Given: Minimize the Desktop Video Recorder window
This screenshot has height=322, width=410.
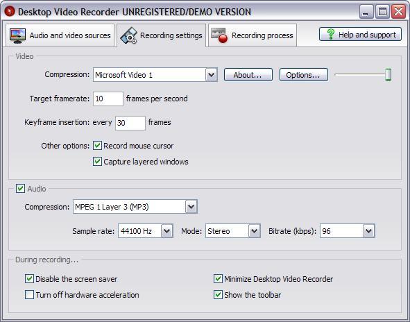Looking at the screenshot, I should tap(366, 12).
